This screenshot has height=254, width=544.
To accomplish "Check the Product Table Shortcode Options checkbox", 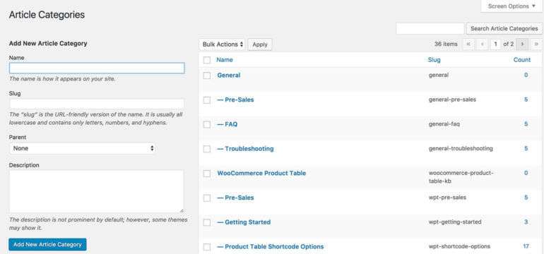I will [207, 247].
